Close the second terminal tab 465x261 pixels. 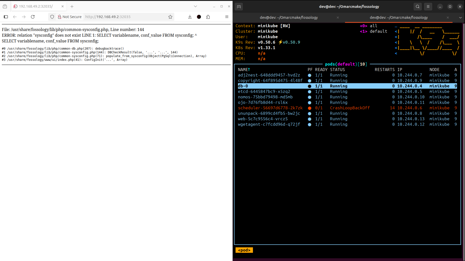pos(448,18)
